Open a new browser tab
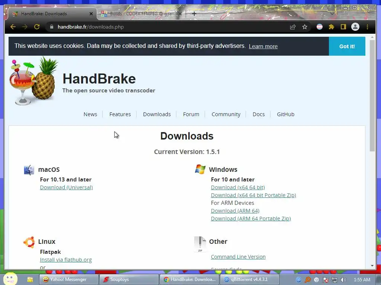381x285 pixels. pos(194,14)
